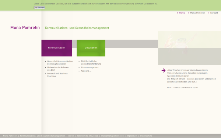
Task: Open the Home navigation link
Action: pyautogui.click(x=182, y=13)
